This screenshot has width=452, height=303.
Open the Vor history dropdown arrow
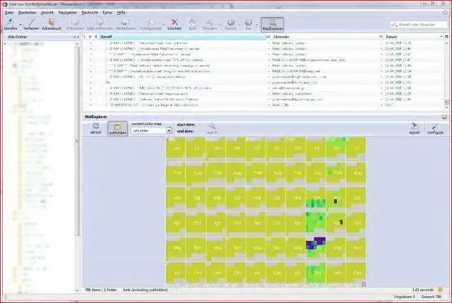[x=256, y=25]
